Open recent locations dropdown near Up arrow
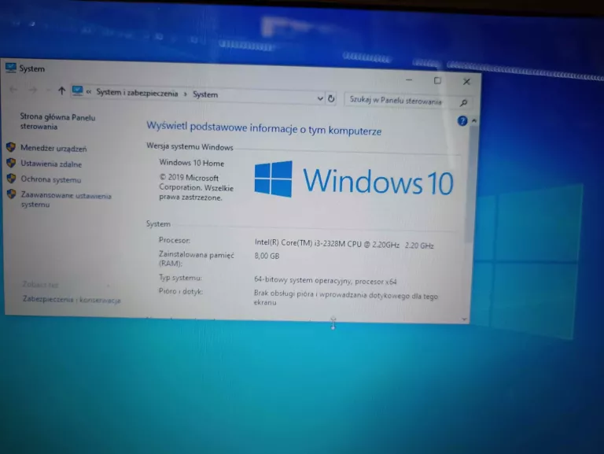 click(48, 90)
